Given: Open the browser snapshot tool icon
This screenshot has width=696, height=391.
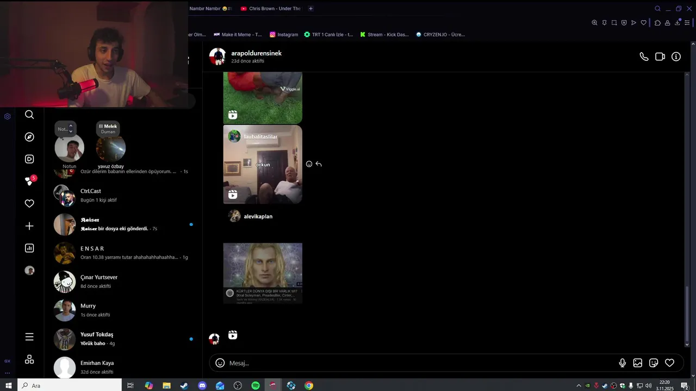Looking at the screenshot, I should [614, 22].
